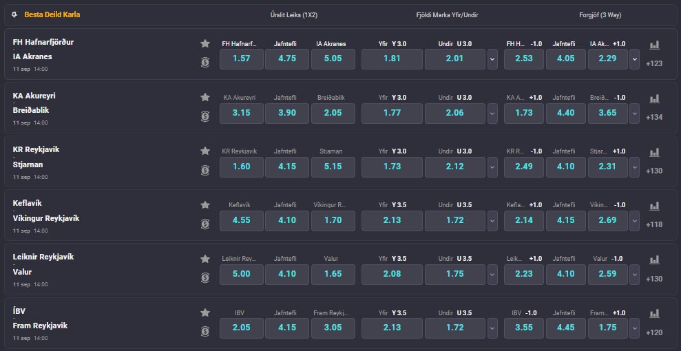Select Yfir 3.0 at 1.81 for FH match

392,59
